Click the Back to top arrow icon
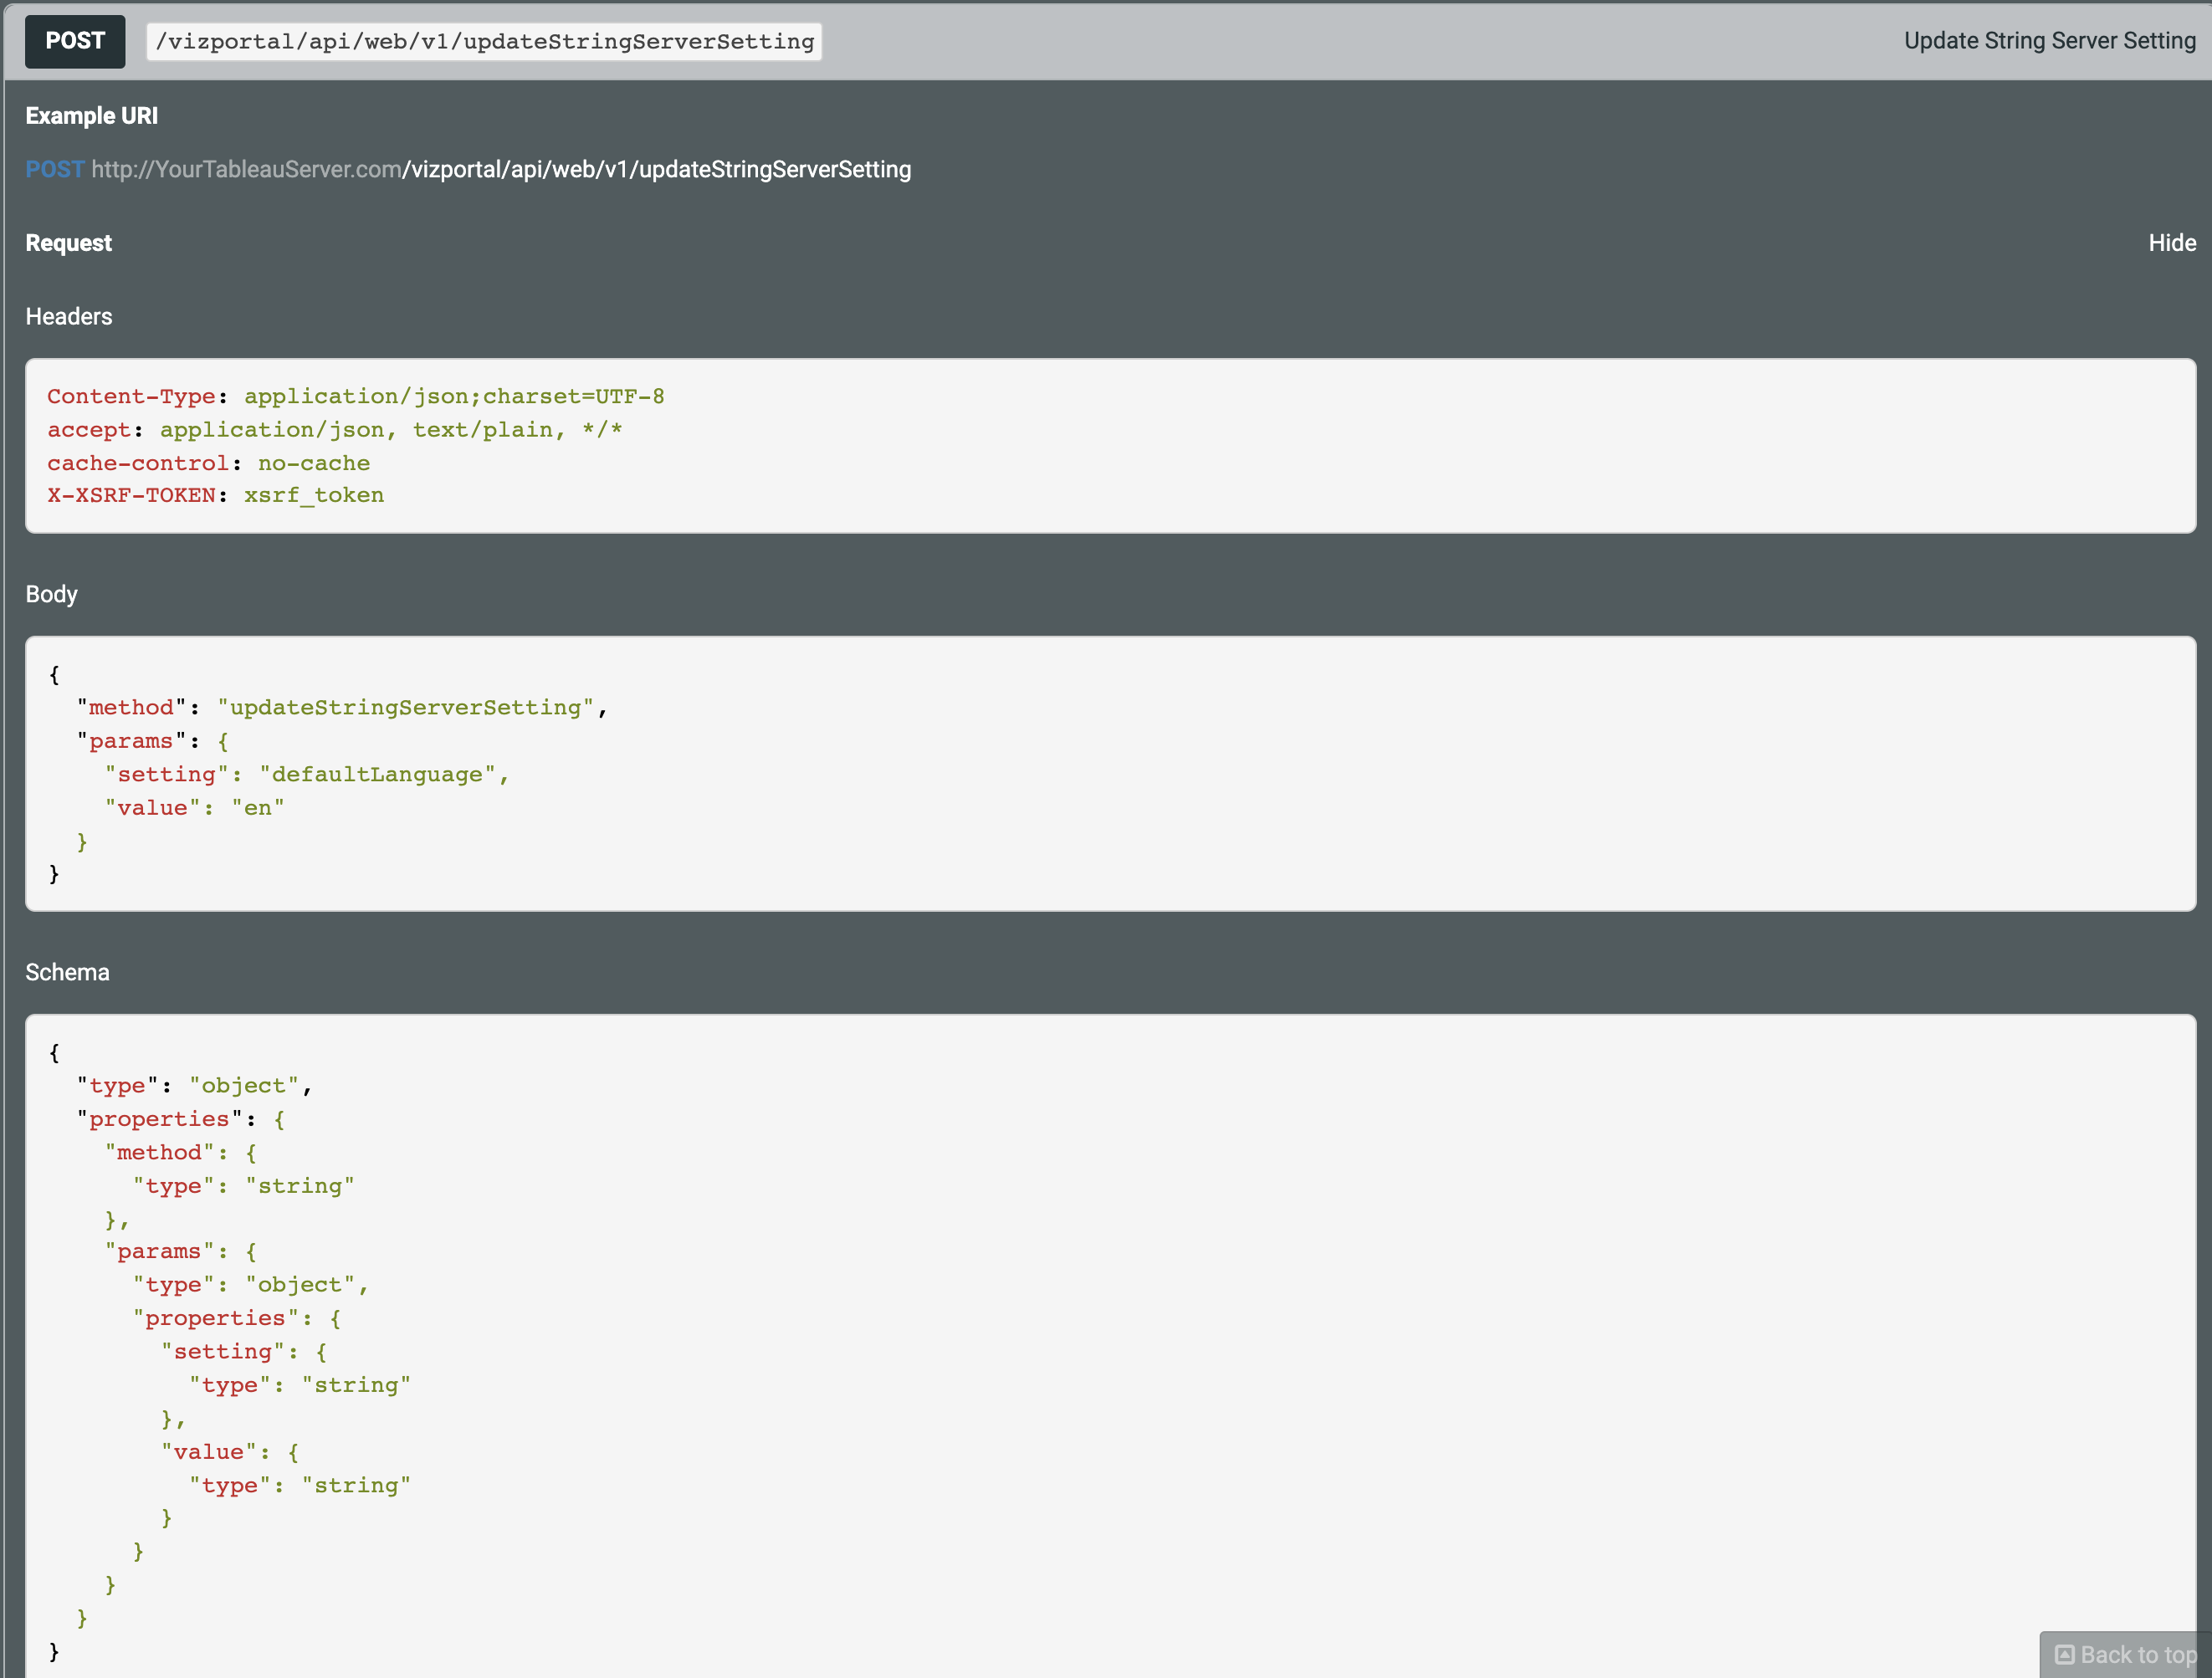Viewport: 2212px width, 1678px height. [x=2064, y=1654]
